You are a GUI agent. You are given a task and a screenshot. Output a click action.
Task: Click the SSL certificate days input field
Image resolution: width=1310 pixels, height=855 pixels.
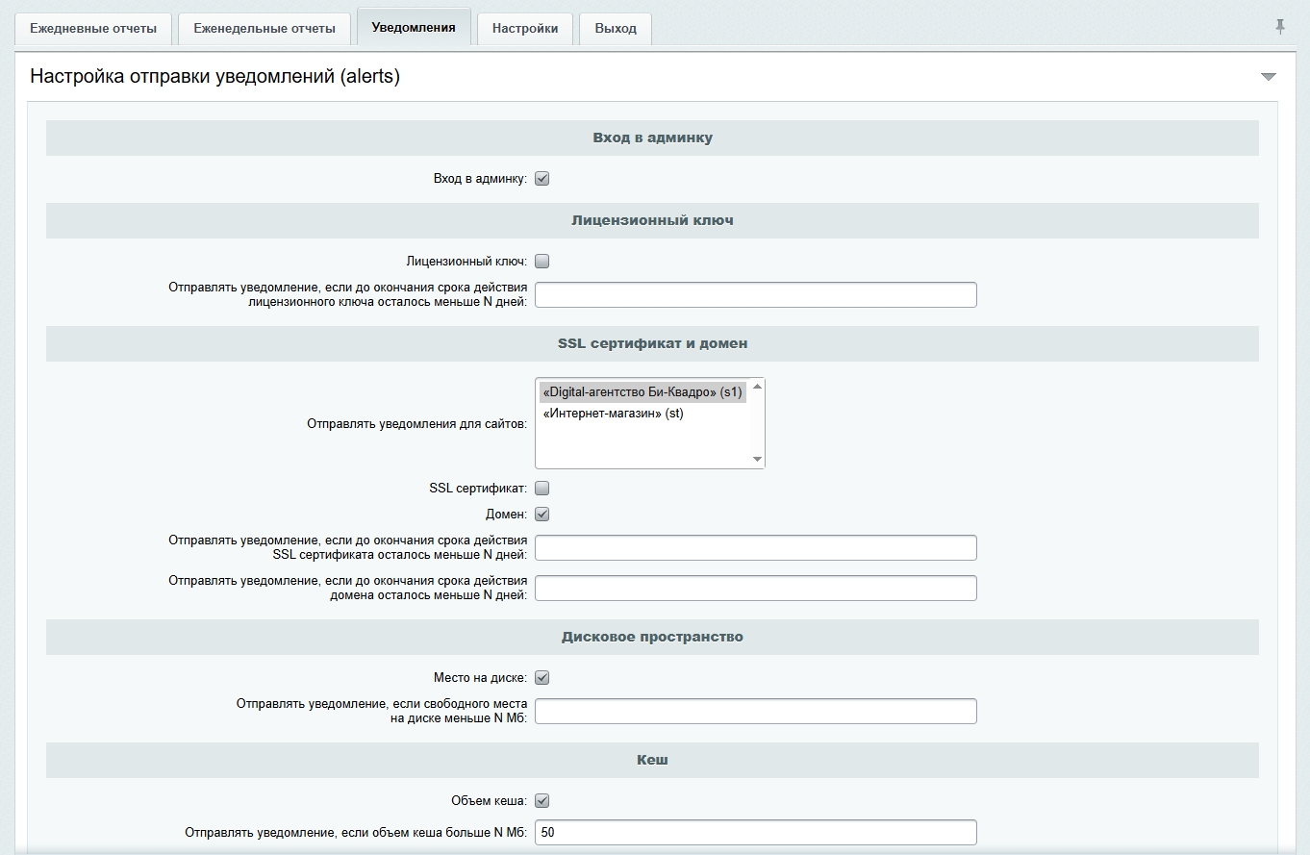(x=755, y=548)
